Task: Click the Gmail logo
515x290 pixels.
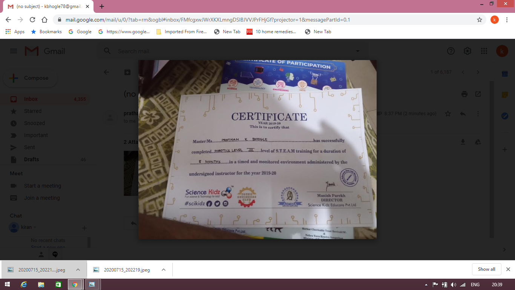Action: [x=45, y=51]
